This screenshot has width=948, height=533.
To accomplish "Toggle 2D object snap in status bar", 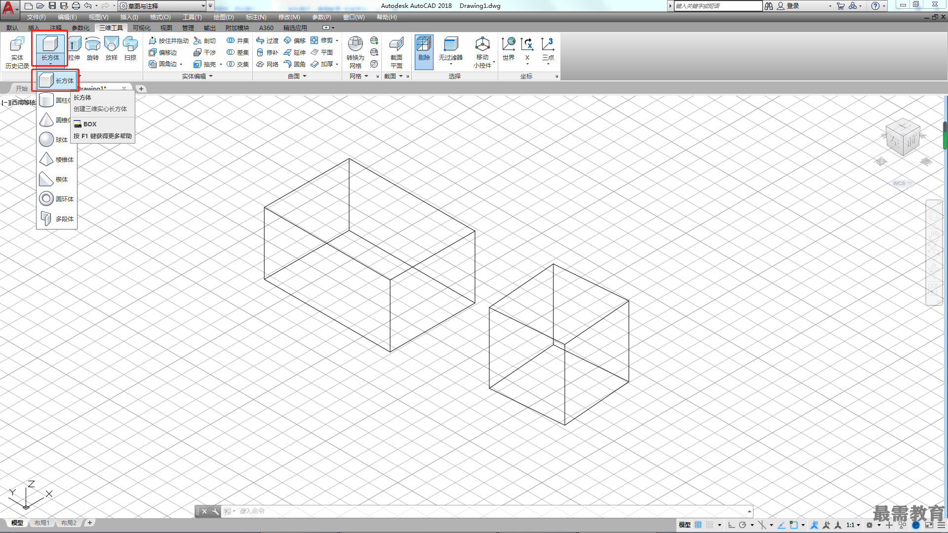I will point(793,525).
